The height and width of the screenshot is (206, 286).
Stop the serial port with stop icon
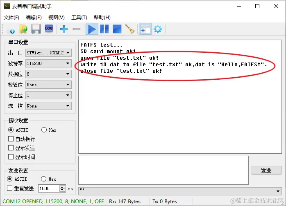(117, 29)
